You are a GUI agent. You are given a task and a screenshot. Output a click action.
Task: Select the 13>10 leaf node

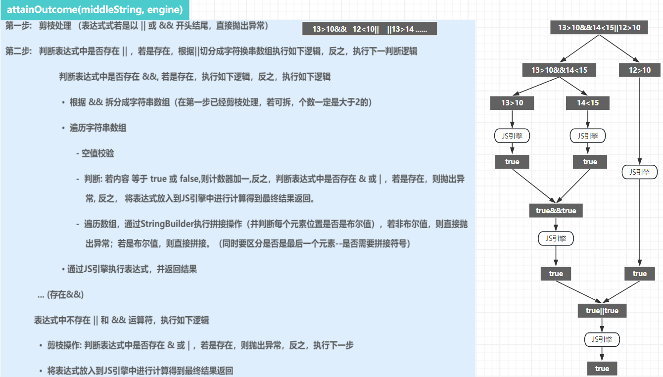512,103
